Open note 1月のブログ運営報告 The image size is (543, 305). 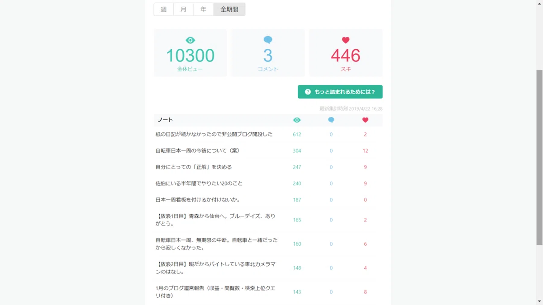[x=215, y=292]
